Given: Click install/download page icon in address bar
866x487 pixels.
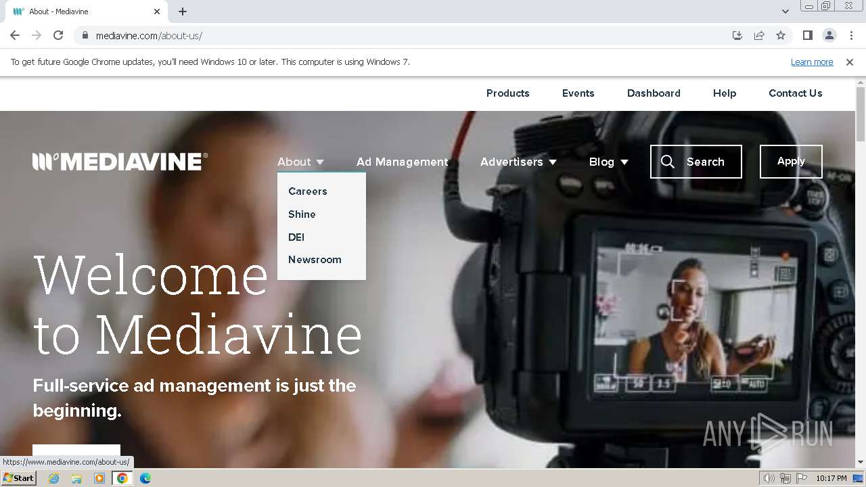Looking at the screenshot, I should tap(737, 36).
